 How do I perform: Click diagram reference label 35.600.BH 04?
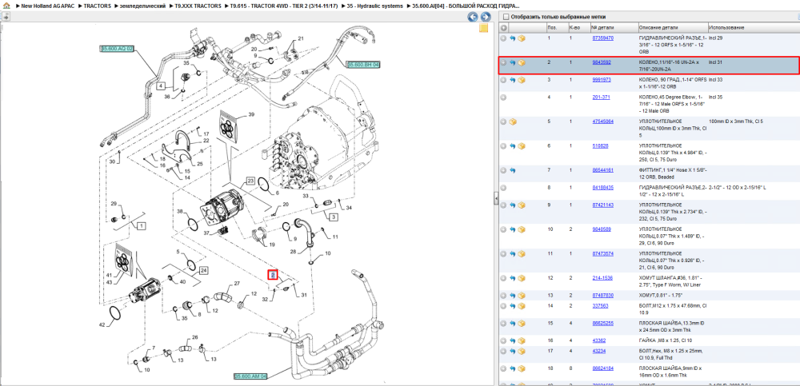[x=363, y=65]
